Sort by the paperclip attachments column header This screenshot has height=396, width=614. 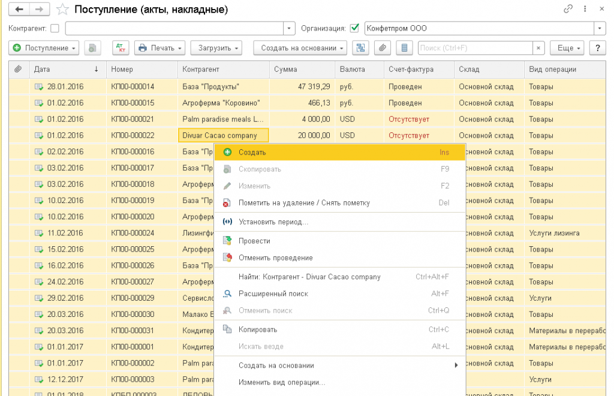point(18,69)
